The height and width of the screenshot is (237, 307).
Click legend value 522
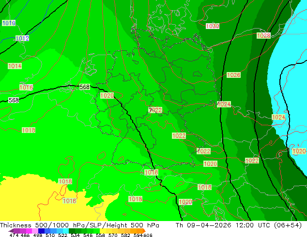coord(62,235)
